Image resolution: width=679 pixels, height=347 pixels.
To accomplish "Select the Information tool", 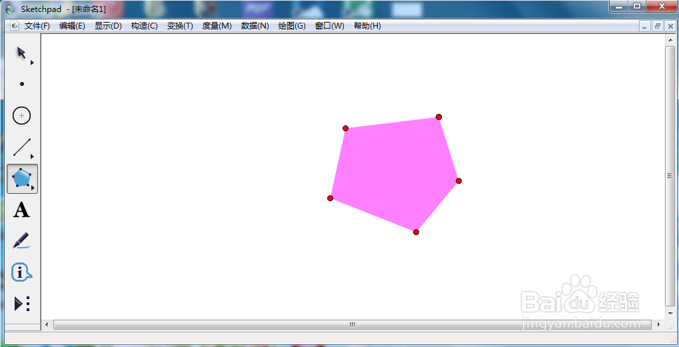I will [x=21, y=272].
